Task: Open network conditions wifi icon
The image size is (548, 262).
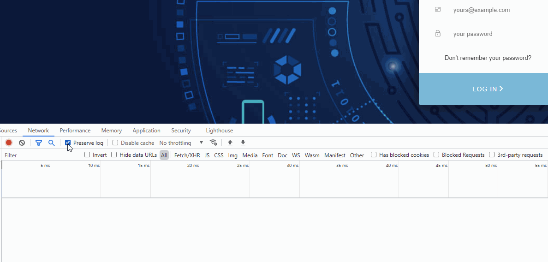Action: point(213,143)
